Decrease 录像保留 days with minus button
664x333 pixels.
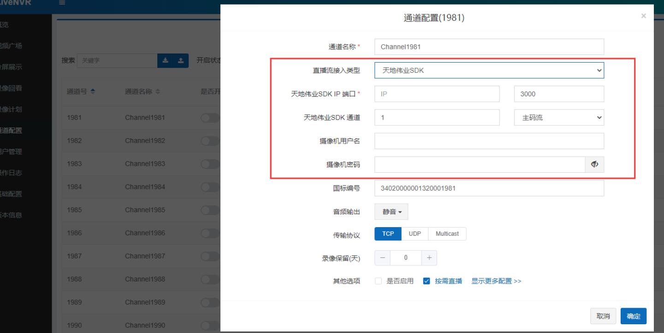click(x=383, y=258)
